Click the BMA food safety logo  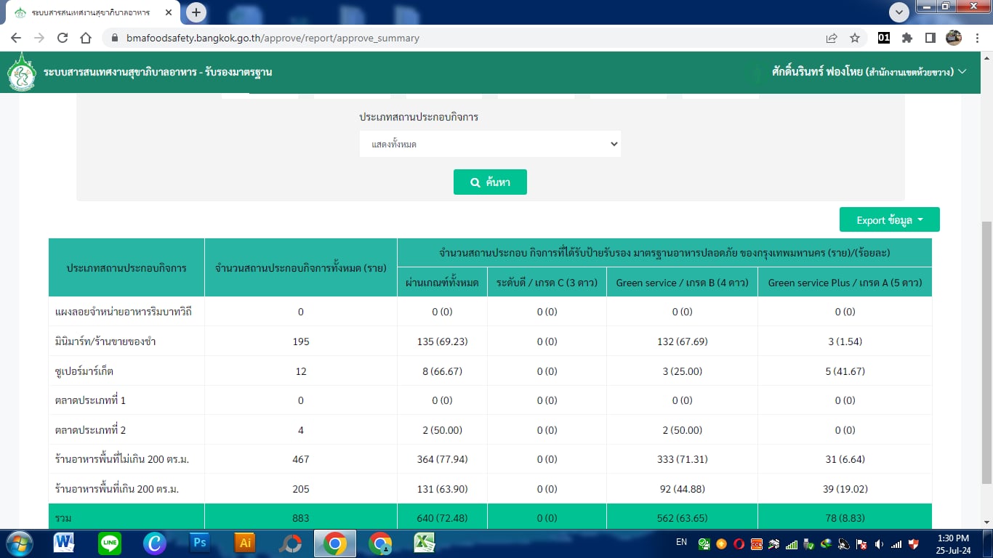(x=21, y=72)
